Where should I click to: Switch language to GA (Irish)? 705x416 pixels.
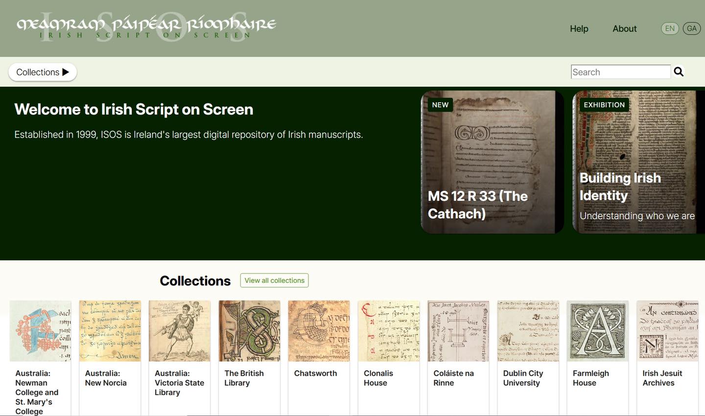point(692,28)
